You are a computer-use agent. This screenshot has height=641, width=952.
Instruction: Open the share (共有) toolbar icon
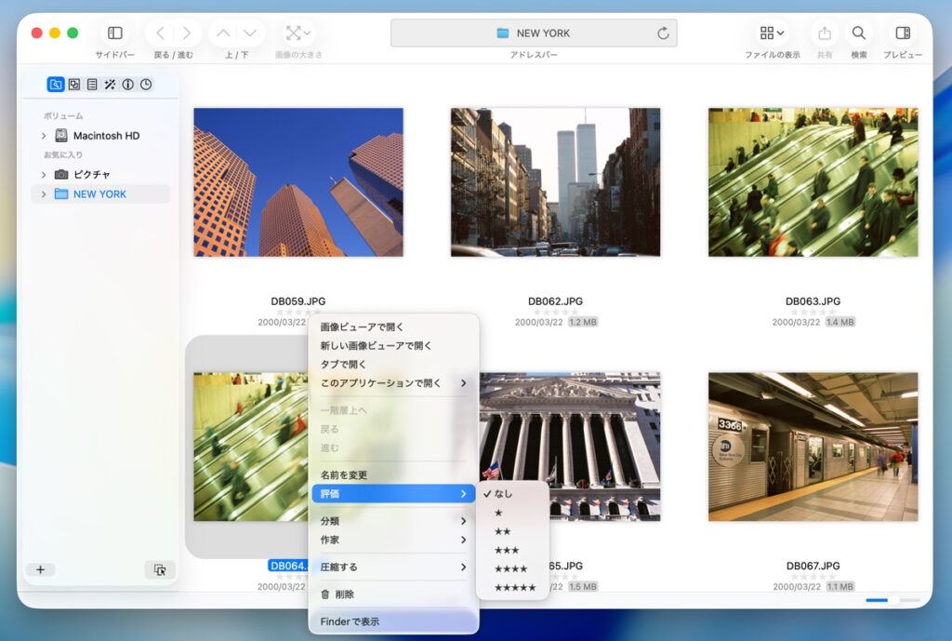[825, 33]
